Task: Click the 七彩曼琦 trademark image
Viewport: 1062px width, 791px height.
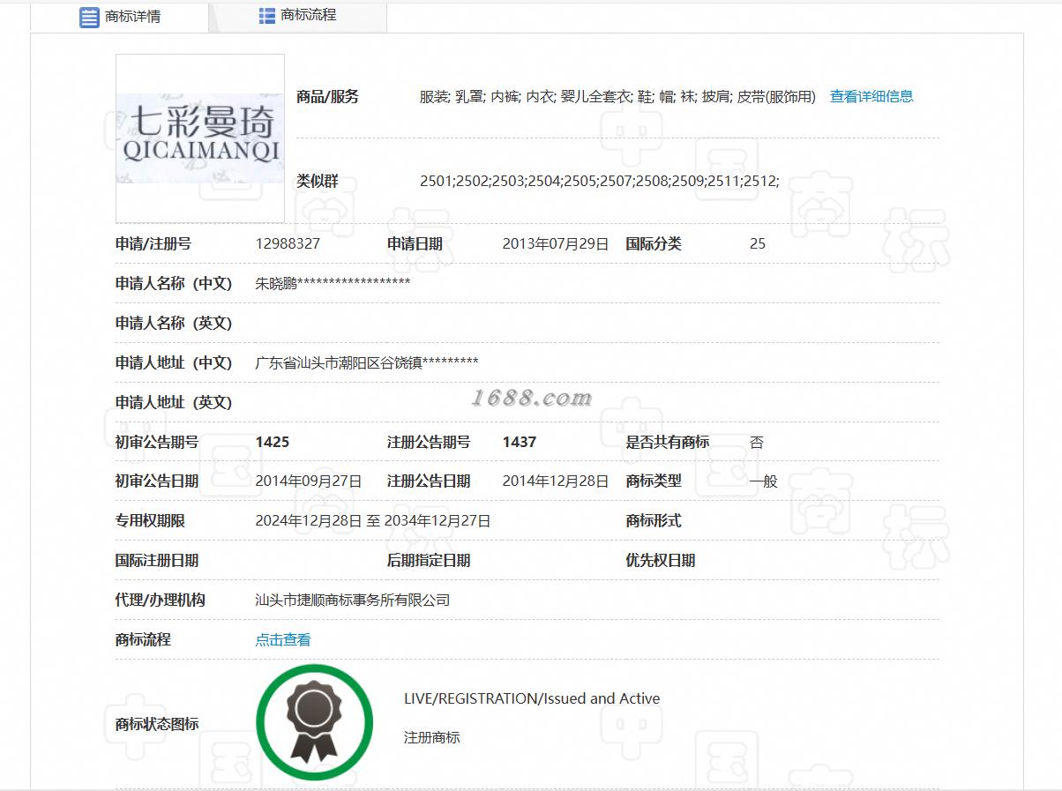Action: click(200, 138)
